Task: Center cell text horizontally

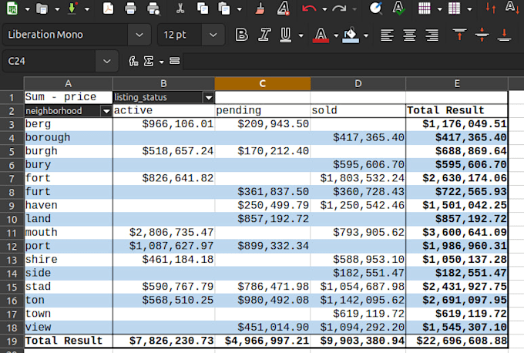Action: coord(410,35)
